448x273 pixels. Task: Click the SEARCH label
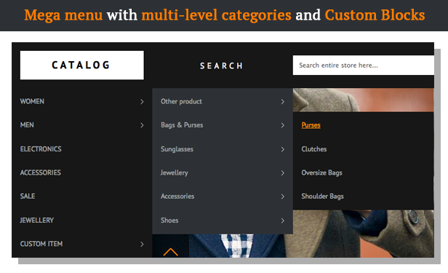[221, 66]
